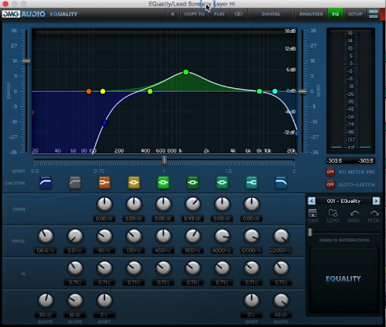This screenshot has width=386, height=327.
Task: Click the 136.6Hz frequency knob
Action: [46, 237]
